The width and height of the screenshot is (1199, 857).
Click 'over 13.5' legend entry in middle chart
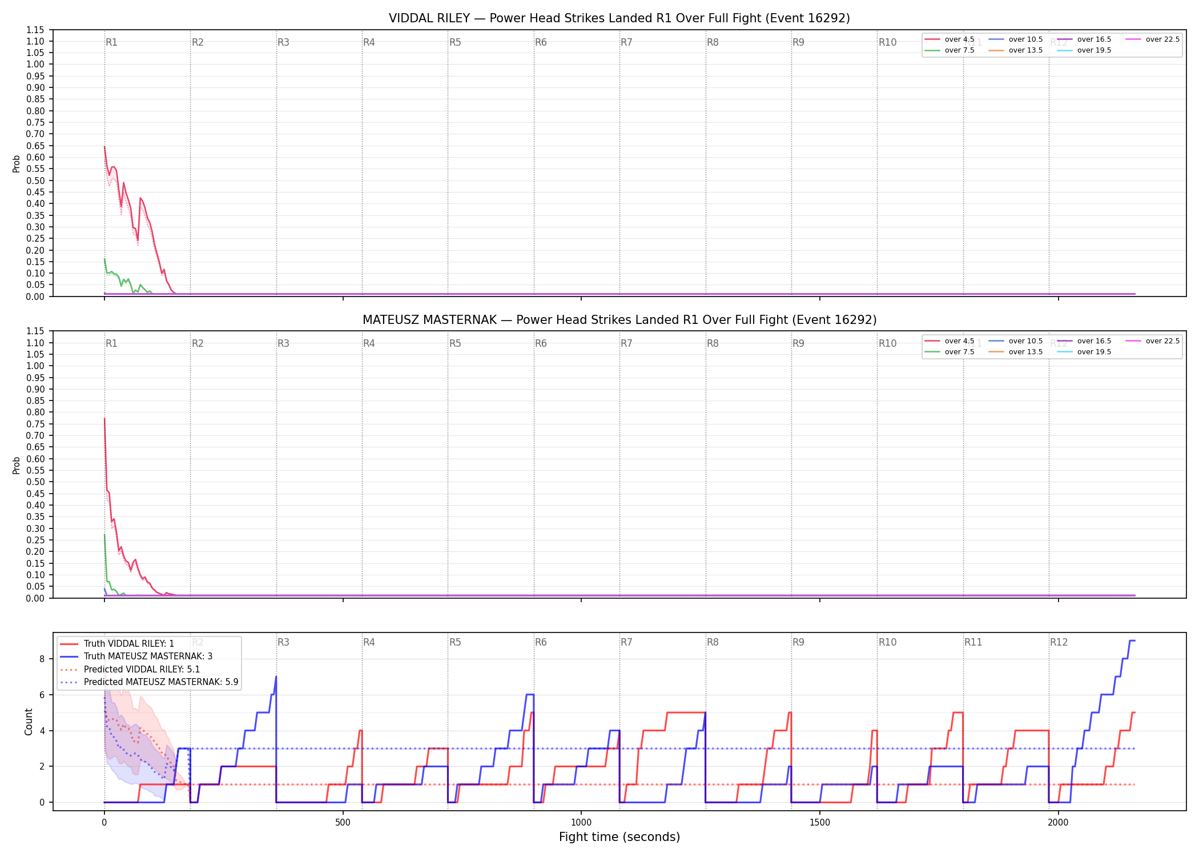(1016, 352)
